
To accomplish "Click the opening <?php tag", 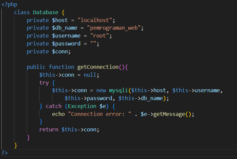I will pyautogui.click(x=9, y=4).
